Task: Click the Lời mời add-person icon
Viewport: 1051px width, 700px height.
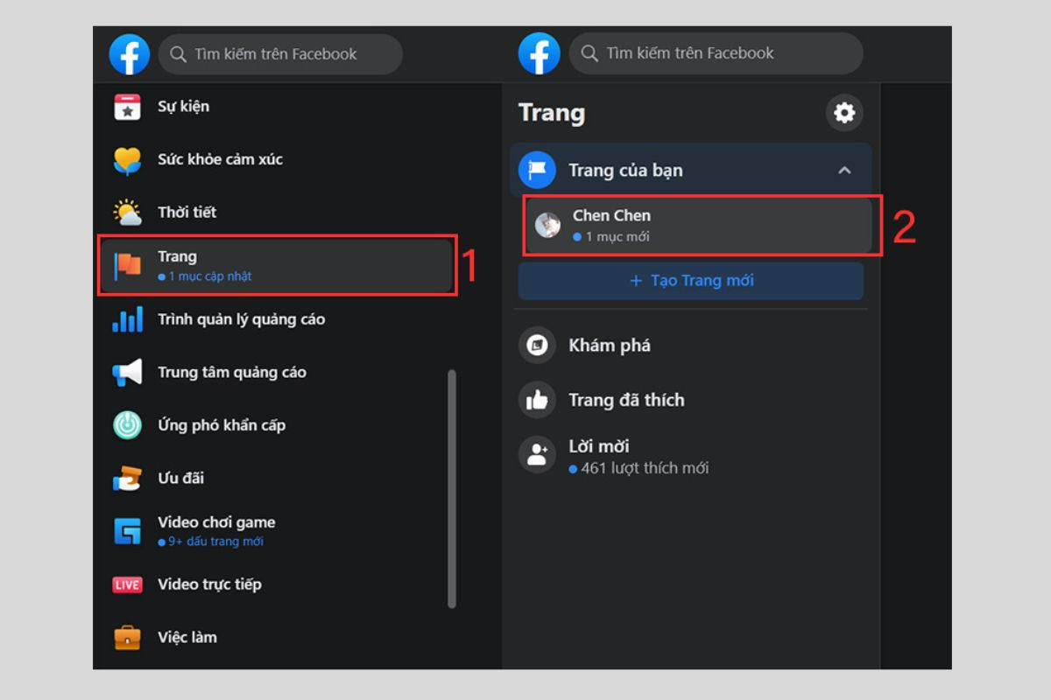Action: coord(537,455)
